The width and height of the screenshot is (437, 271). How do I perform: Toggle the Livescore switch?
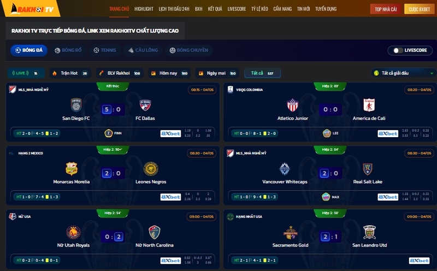pos(398,50)
